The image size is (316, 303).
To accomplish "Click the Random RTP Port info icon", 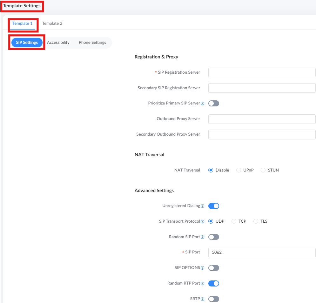I will (x=203, y=283).
